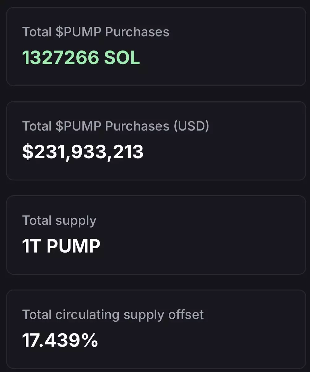This screenshot has height=372, width=310.
Task: Click the dollar sign before 231,933,213
Action: 28,152
